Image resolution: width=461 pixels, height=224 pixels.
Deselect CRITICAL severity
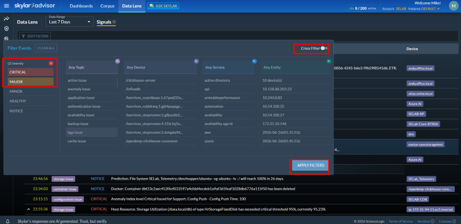tap(31, 72)
